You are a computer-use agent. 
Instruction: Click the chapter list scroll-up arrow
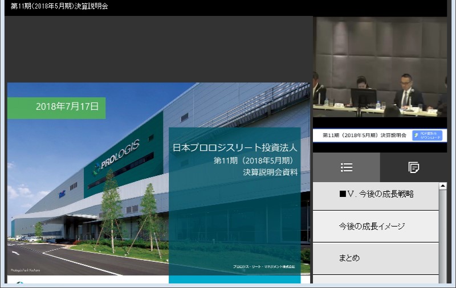(x=443, y=186)
